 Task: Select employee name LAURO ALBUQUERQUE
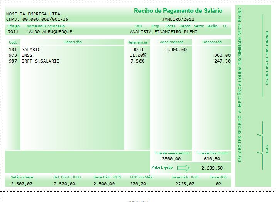(49, 32)
